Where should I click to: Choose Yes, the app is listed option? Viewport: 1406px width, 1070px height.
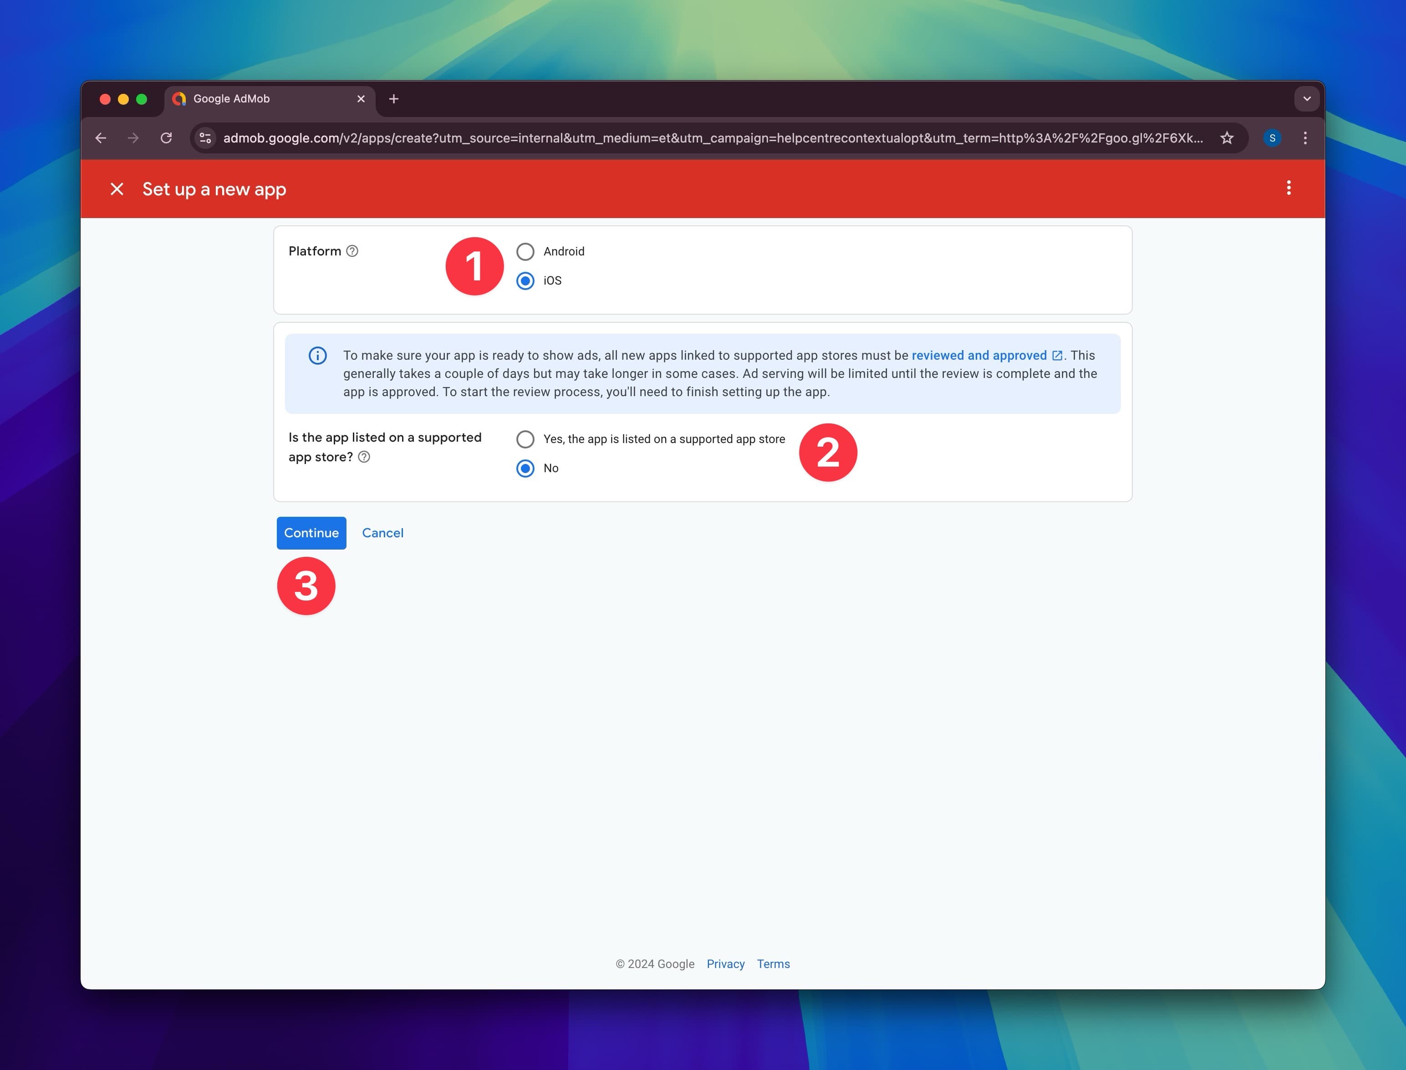(525, 439)
